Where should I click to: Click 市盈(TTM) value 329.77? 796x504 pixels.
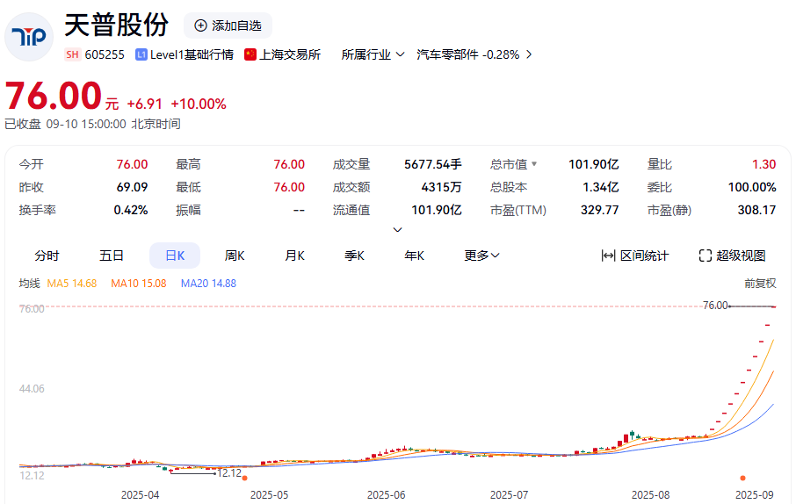[x=599, y=210]
